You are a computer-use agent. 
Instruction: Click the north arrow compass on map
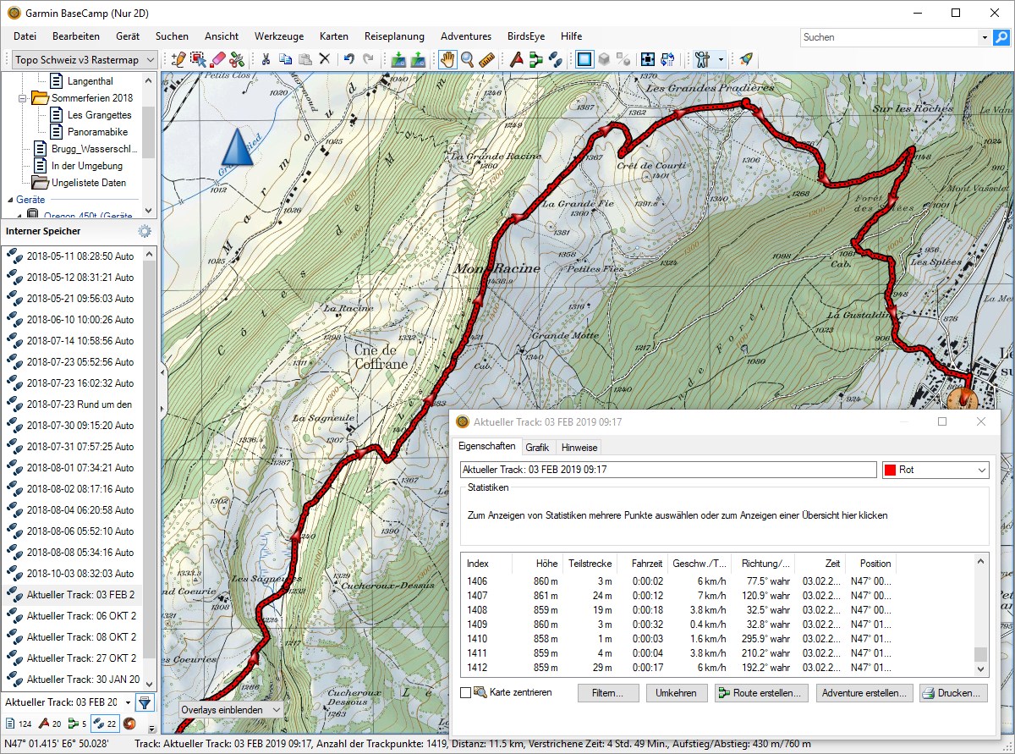click(x=236, y=148)
